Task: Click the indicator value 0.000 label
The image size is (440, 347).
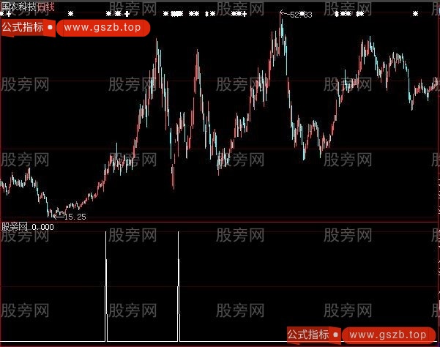Action: coord(42,227)
